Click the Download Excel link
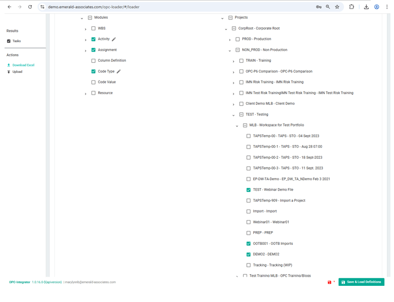 click(23, 65)
